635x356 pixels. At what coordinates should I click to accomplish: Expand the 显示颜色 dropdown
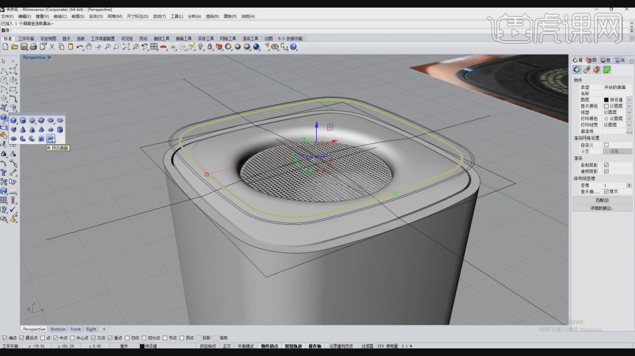tap(629, 106)
